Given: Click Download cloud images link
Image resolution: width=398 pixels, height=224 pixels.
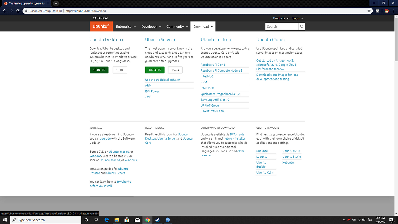Looking at the screenshot, I should click(x=277, y=77).
